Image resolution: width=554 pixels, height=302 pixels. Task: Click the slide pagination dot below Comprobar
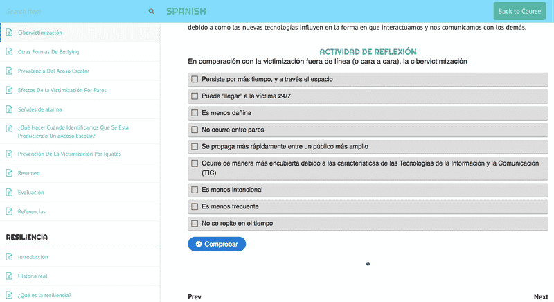point(368,263)
